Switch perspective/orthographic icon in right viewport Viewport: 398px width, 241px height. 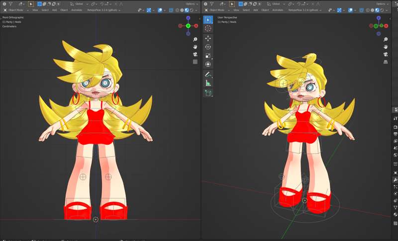pos(386,62)
